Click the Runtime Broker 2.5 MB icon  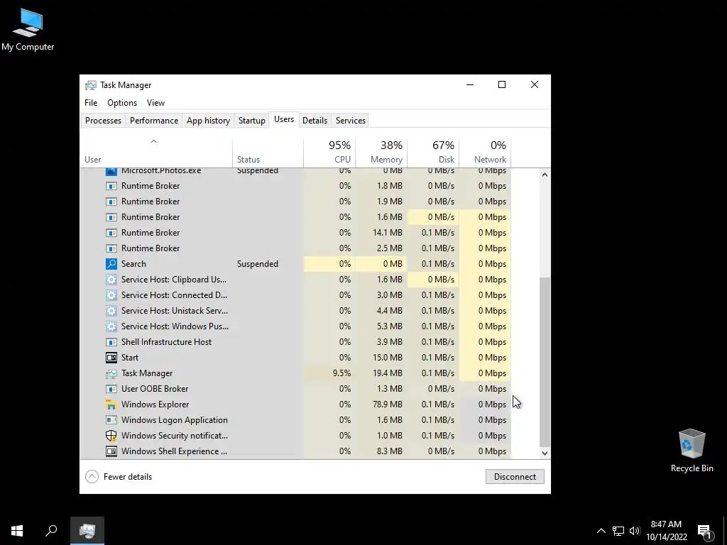pos(111,248)
